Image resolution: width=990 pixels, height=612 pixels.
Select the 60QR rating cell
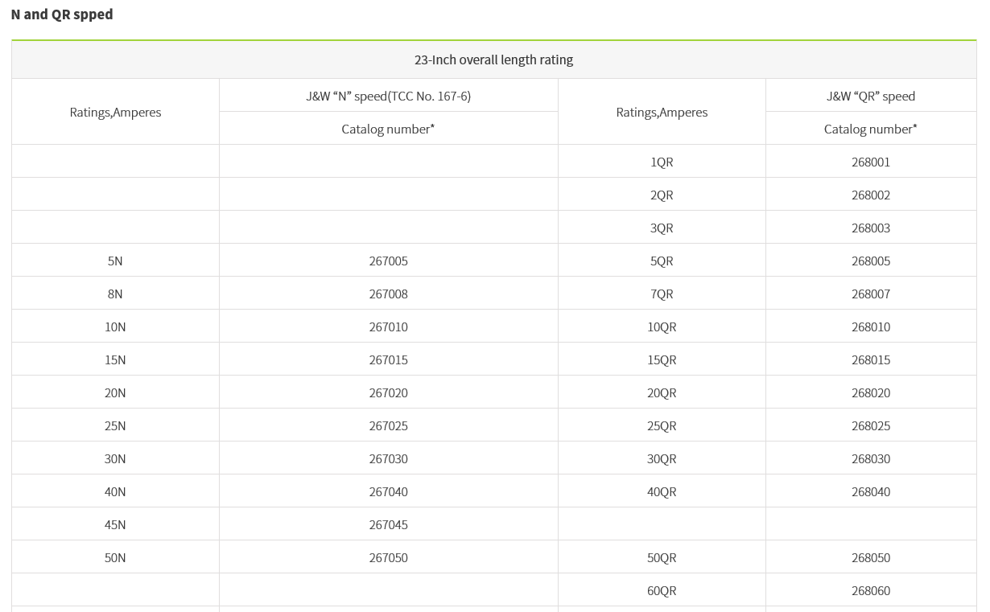tap(662, 590)
